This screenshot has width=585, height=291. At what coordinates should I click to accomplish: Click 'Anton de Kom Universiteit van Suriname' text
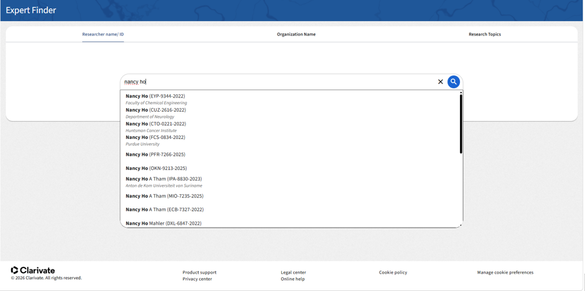[x=164, y=186]
